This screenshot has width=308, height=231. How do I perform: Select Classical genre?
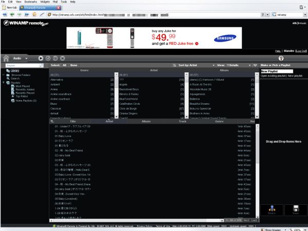pos(82,109)
